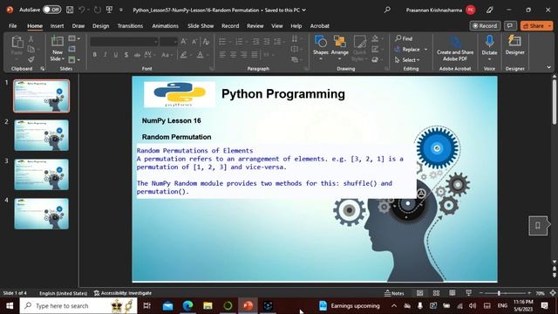Apply the font color button

[x=200, y=55]
